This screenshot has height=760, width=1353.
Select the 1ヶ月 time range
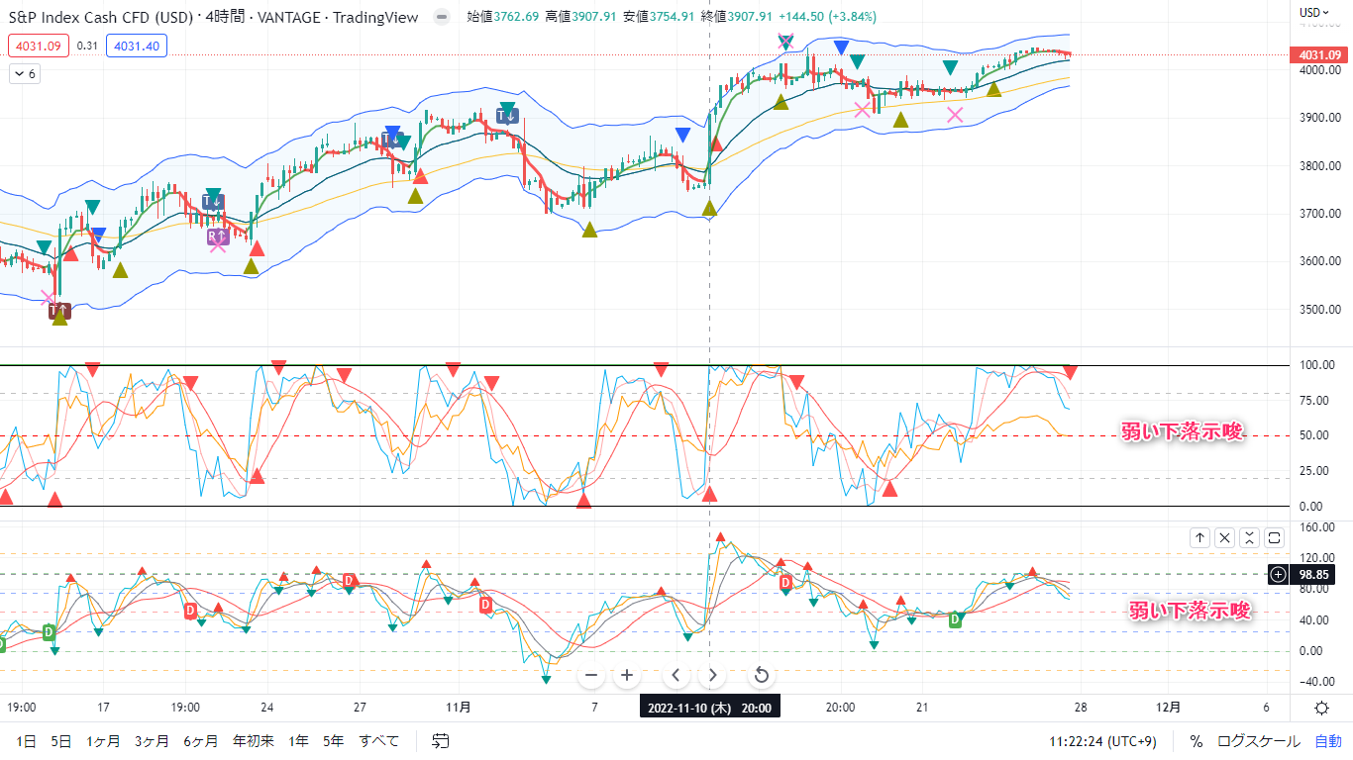(103, 740)
